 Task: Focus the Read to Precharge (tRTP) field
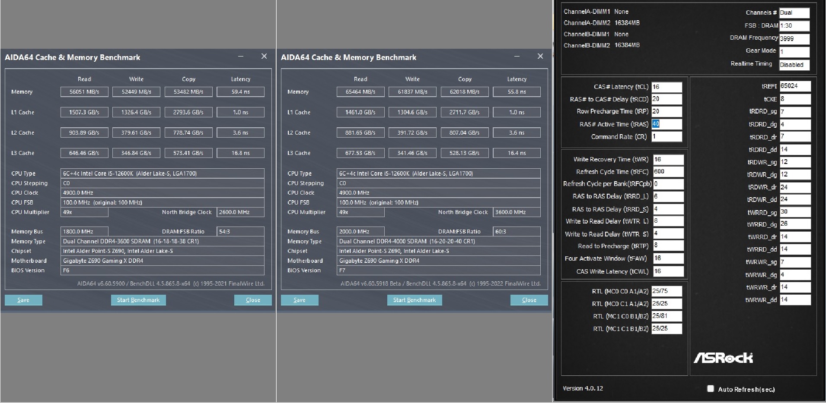click(x=668, y=246)
